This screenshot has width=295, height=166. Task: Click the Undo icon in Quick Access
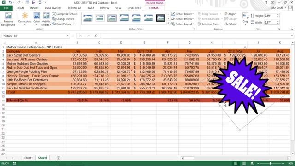coord(10,2)
